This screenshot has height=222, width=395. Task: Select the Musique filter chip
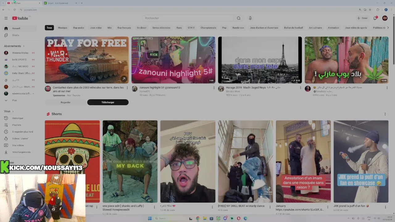63,28
